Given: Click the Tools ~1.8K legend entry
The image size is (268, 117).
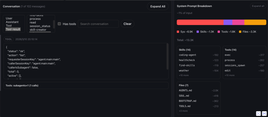Looking at the screenshot, I should coord(226,32).
